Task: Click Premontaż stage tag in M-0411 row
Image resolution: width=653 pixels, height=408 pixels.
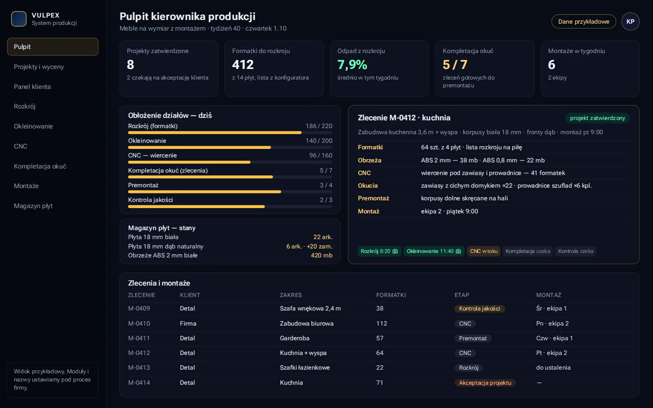Action: pyautogui.click(x=473, y=338)
